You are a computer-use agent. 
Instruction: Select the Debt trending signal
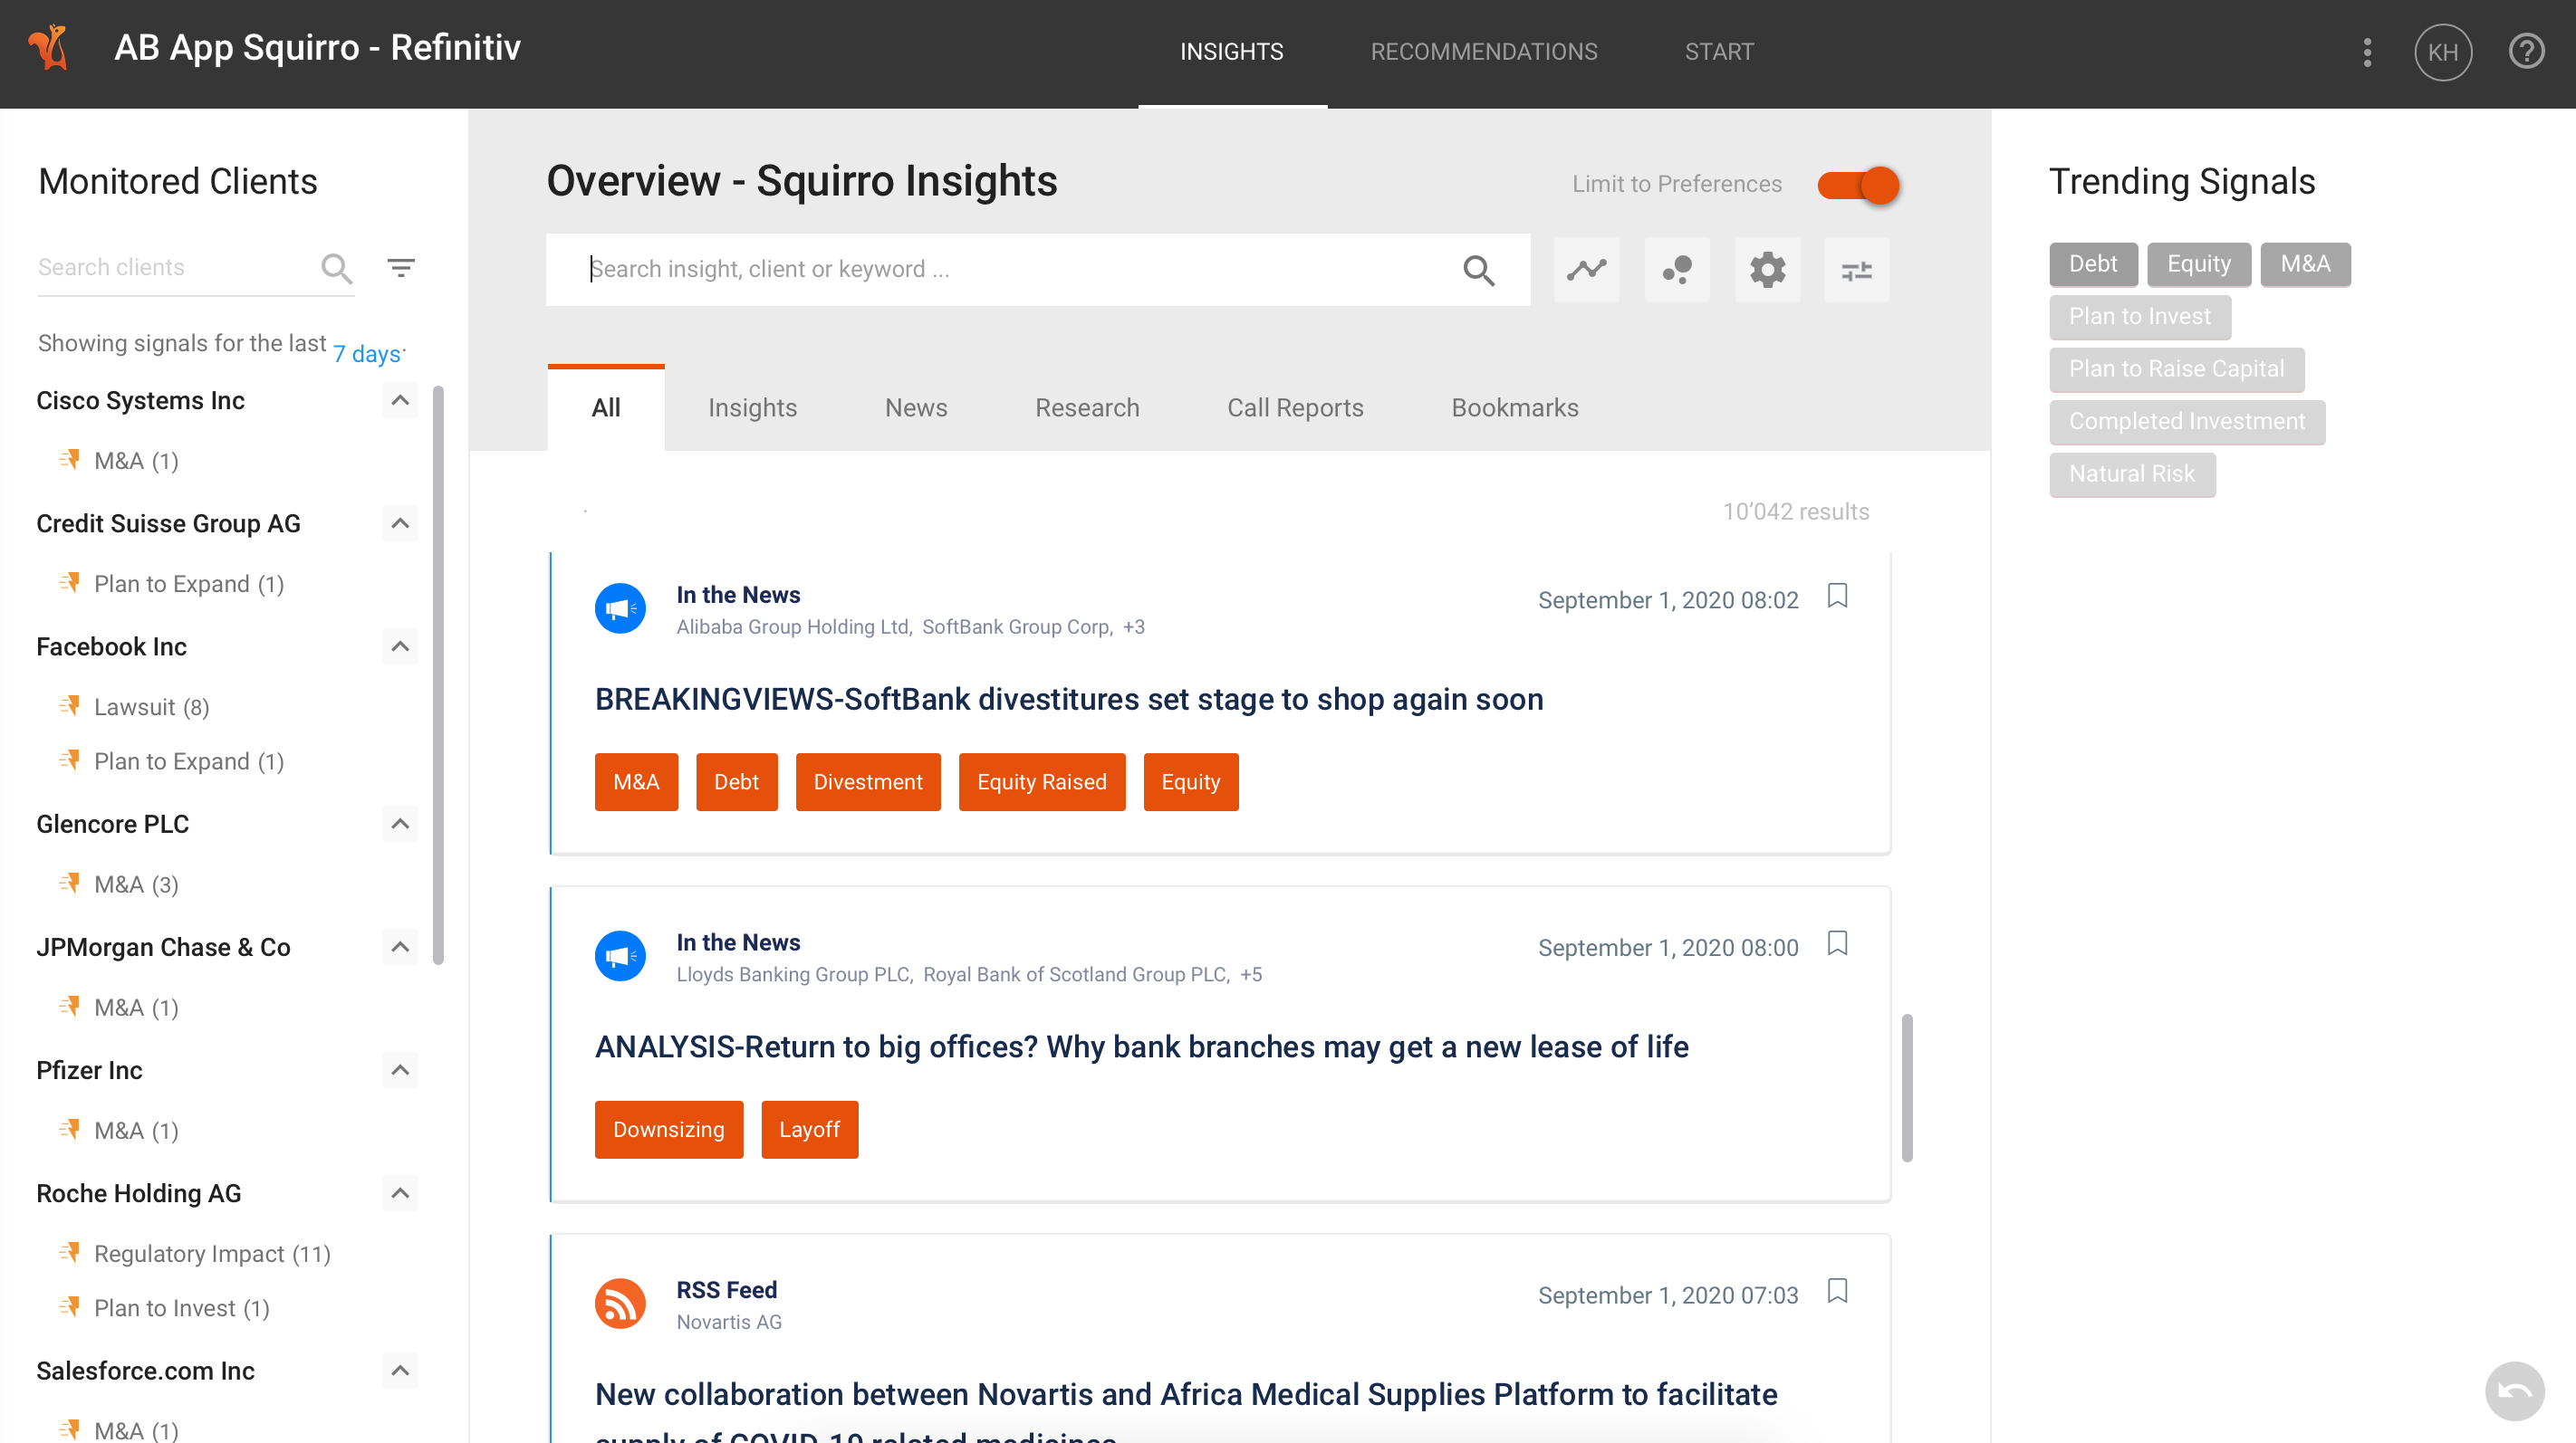click(2093, 263)
